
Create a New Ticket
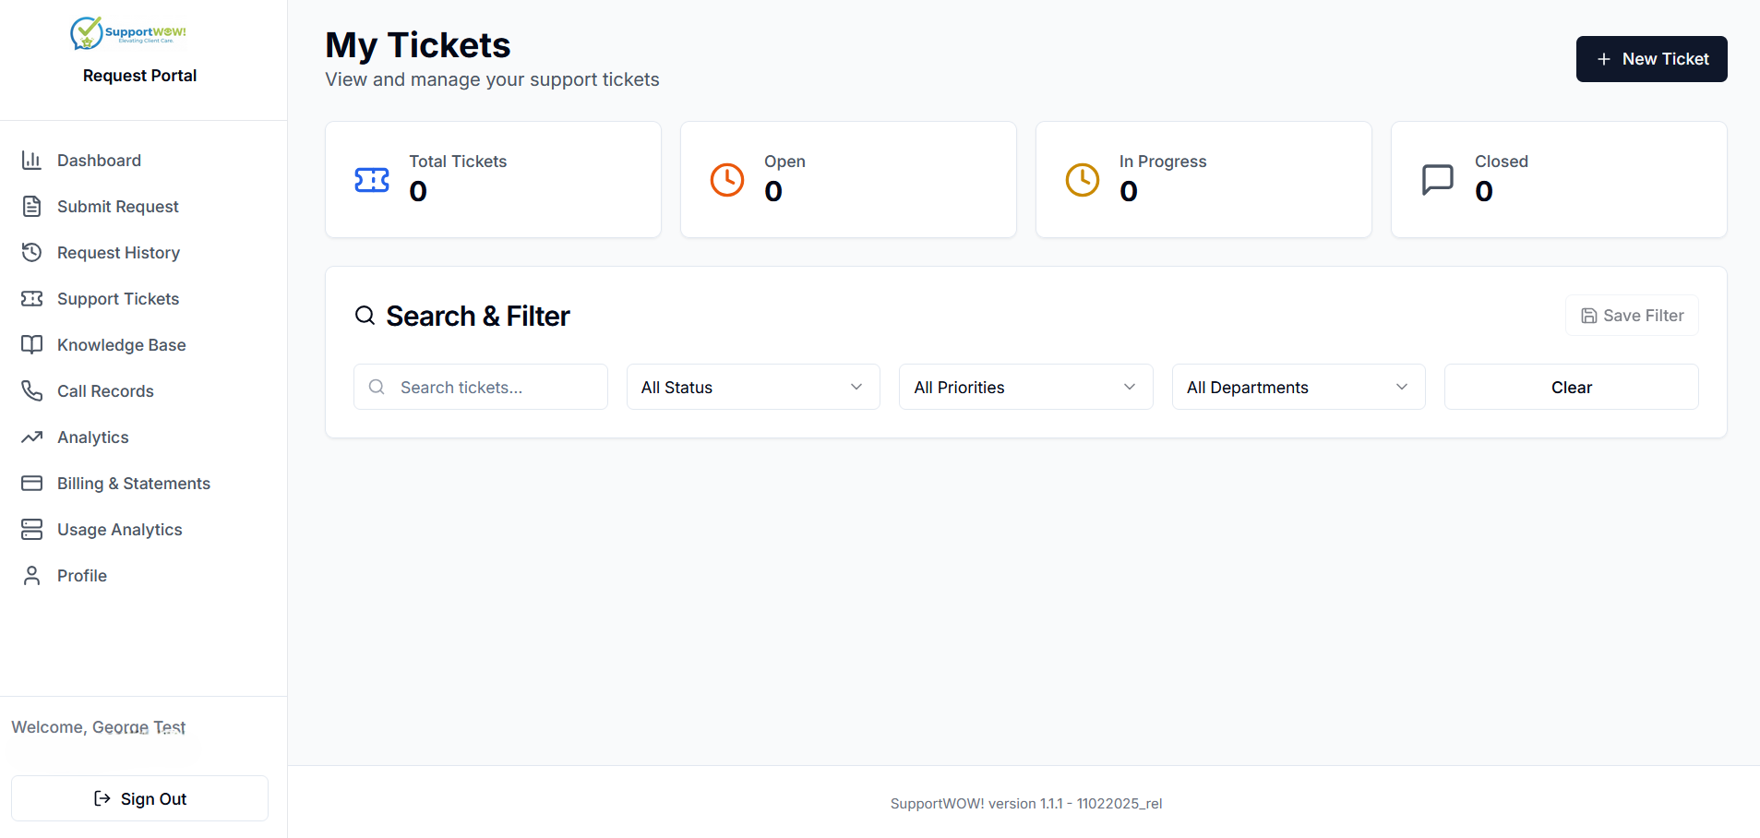pos(1651,59)
